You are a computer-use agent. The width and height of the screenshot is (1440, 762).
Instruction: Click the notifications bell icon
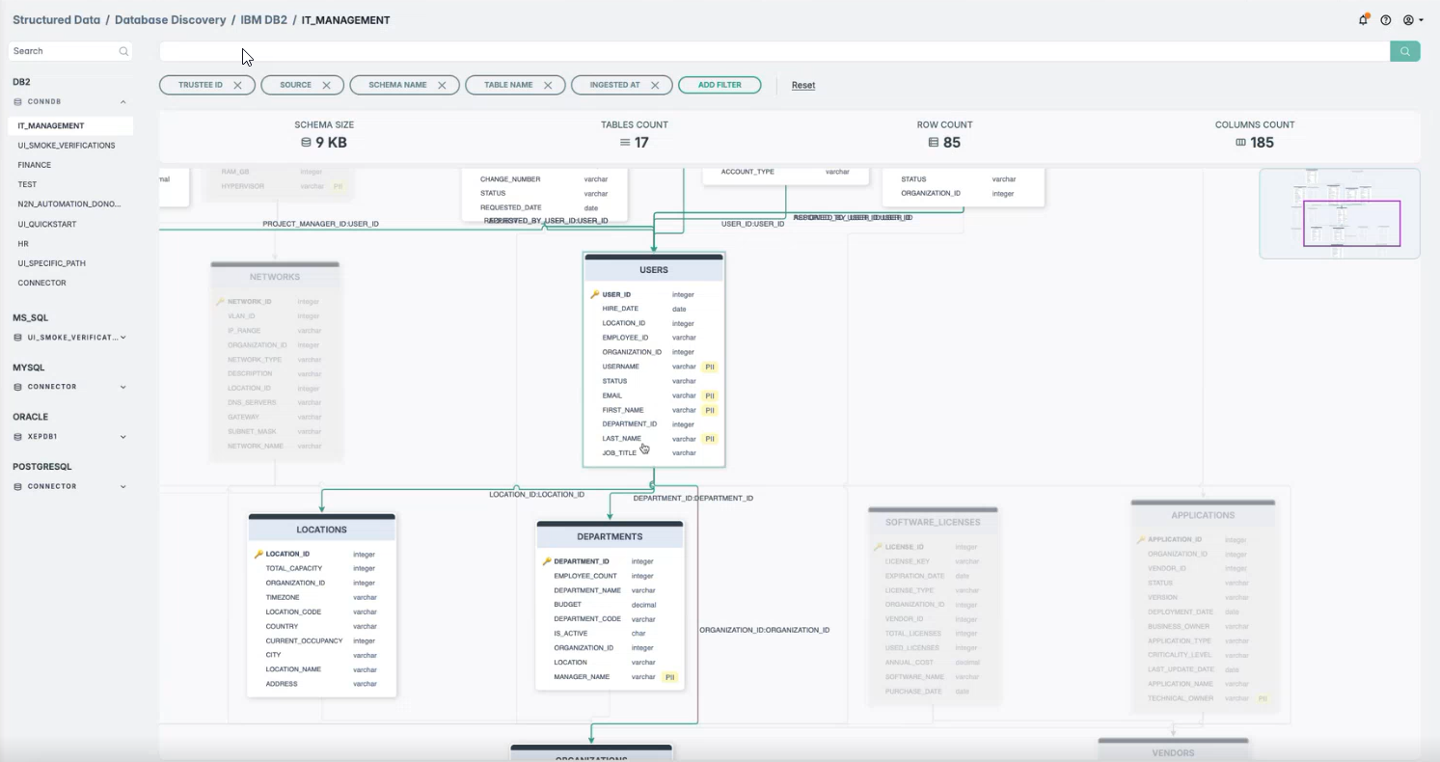click(1363, 20)
